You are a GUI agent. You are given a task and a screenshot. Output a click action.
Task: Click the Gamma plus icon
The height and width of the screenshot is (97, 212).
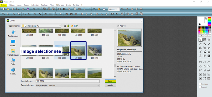click(x=29, y=14)
